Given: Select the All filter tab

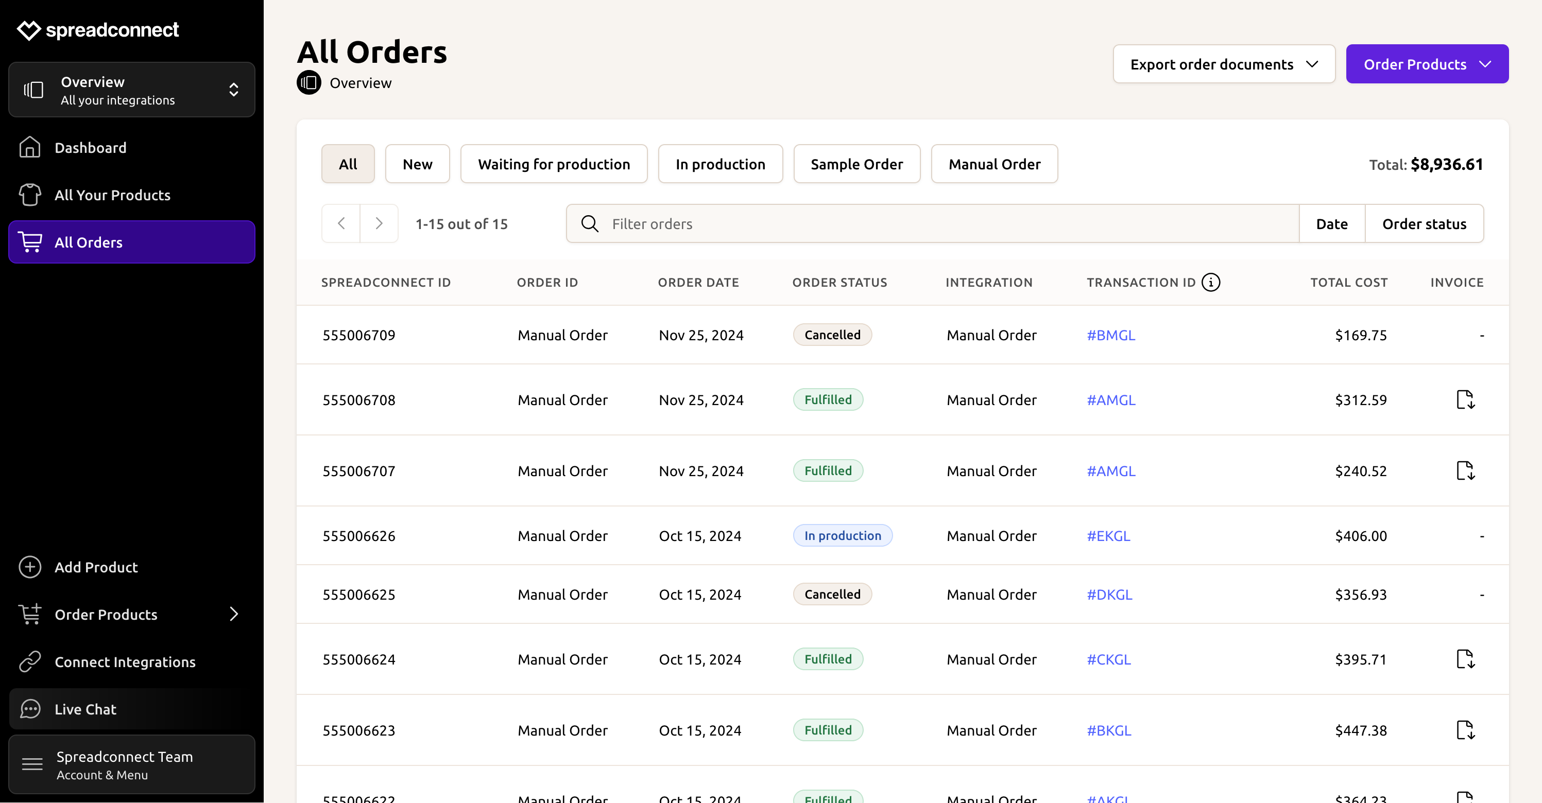Looking at the screenshot, I should 348,163.
